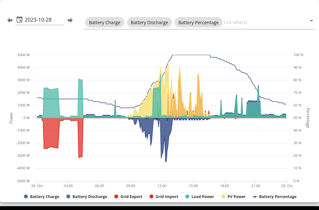The height and width of the screenshot is (210, 319).
Task: Expand the series selection dropdown arrow
Action: coord(311,21)
